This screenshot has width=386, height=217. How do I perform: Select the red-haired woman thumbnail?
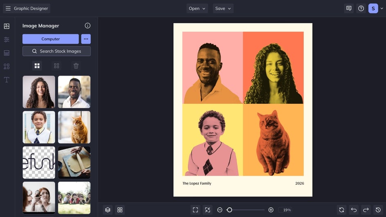pyautogui.click(x=39, y=198)
